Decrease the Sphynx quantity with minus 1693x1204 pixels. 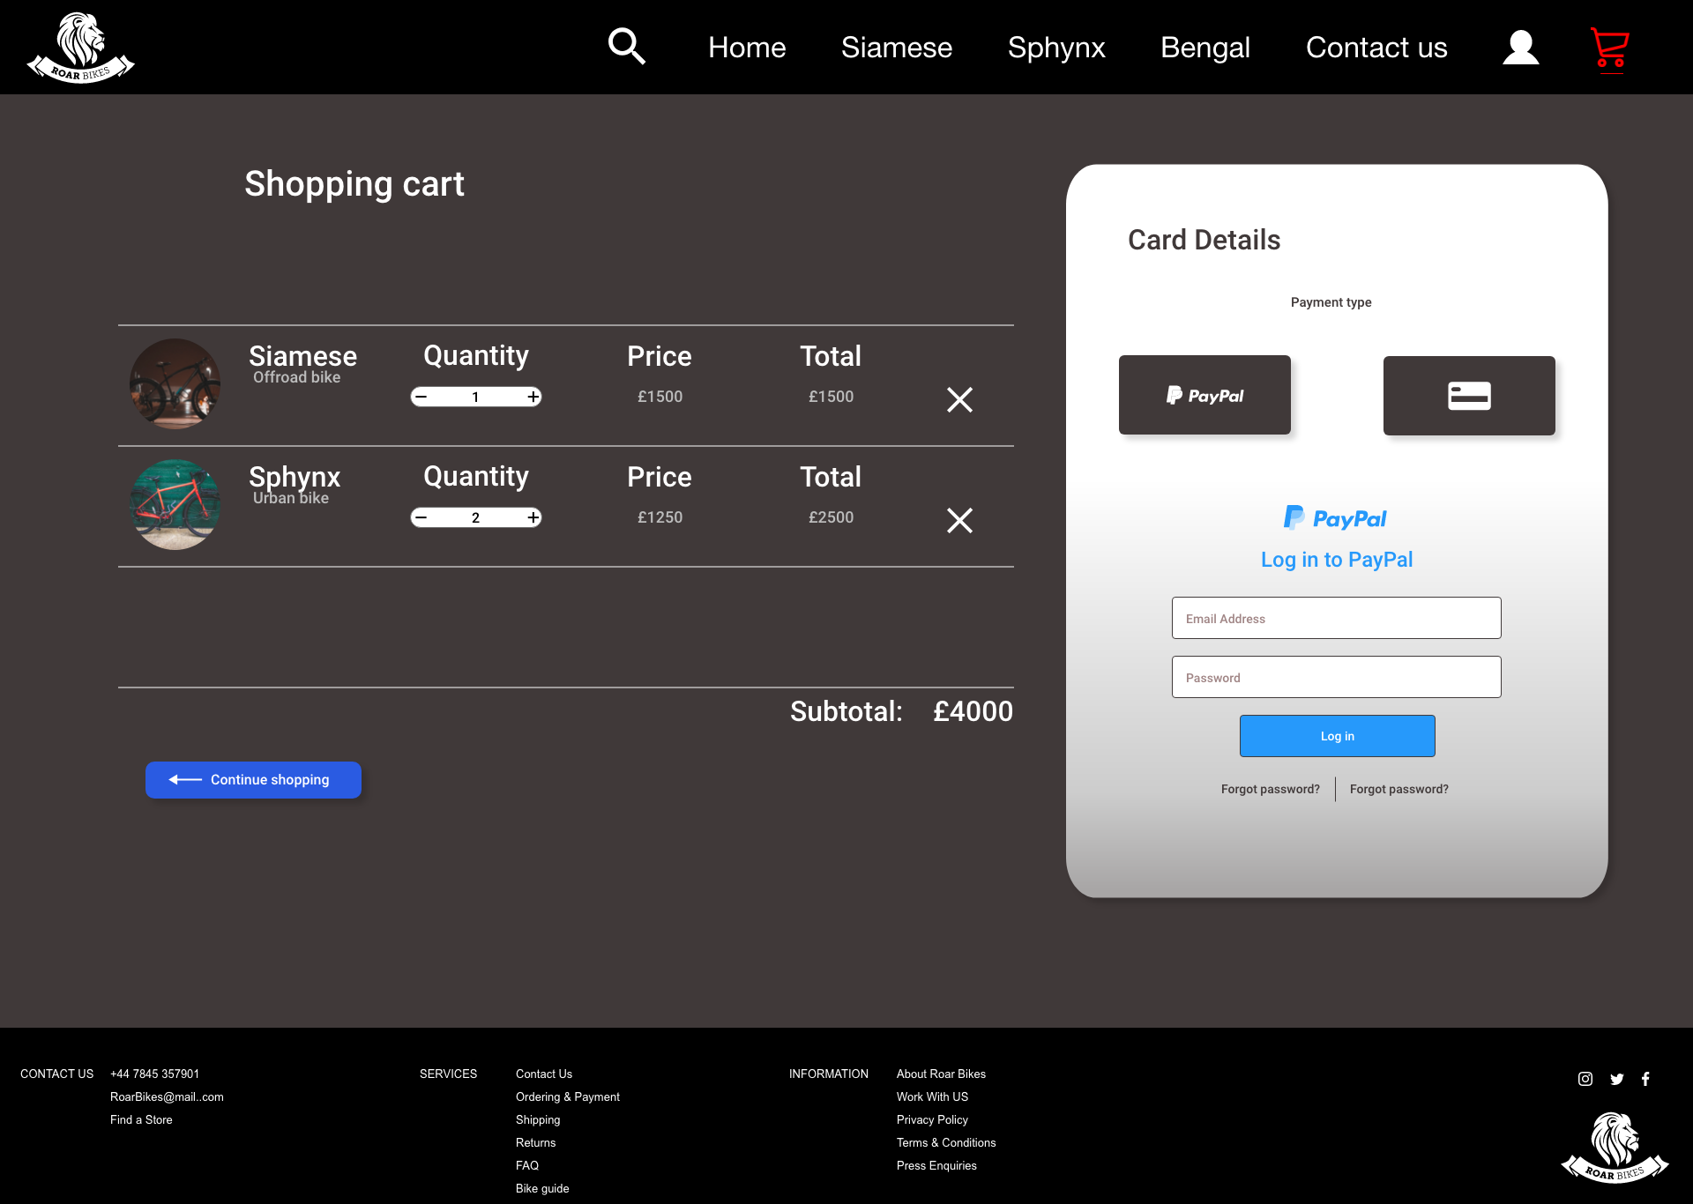pos(421,517)
